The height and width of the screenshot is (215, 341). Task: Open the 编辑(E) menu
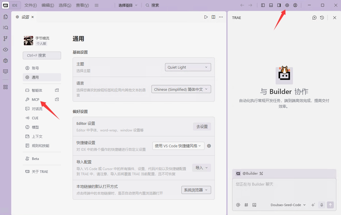pyautogui.click(x=48, y=5)
